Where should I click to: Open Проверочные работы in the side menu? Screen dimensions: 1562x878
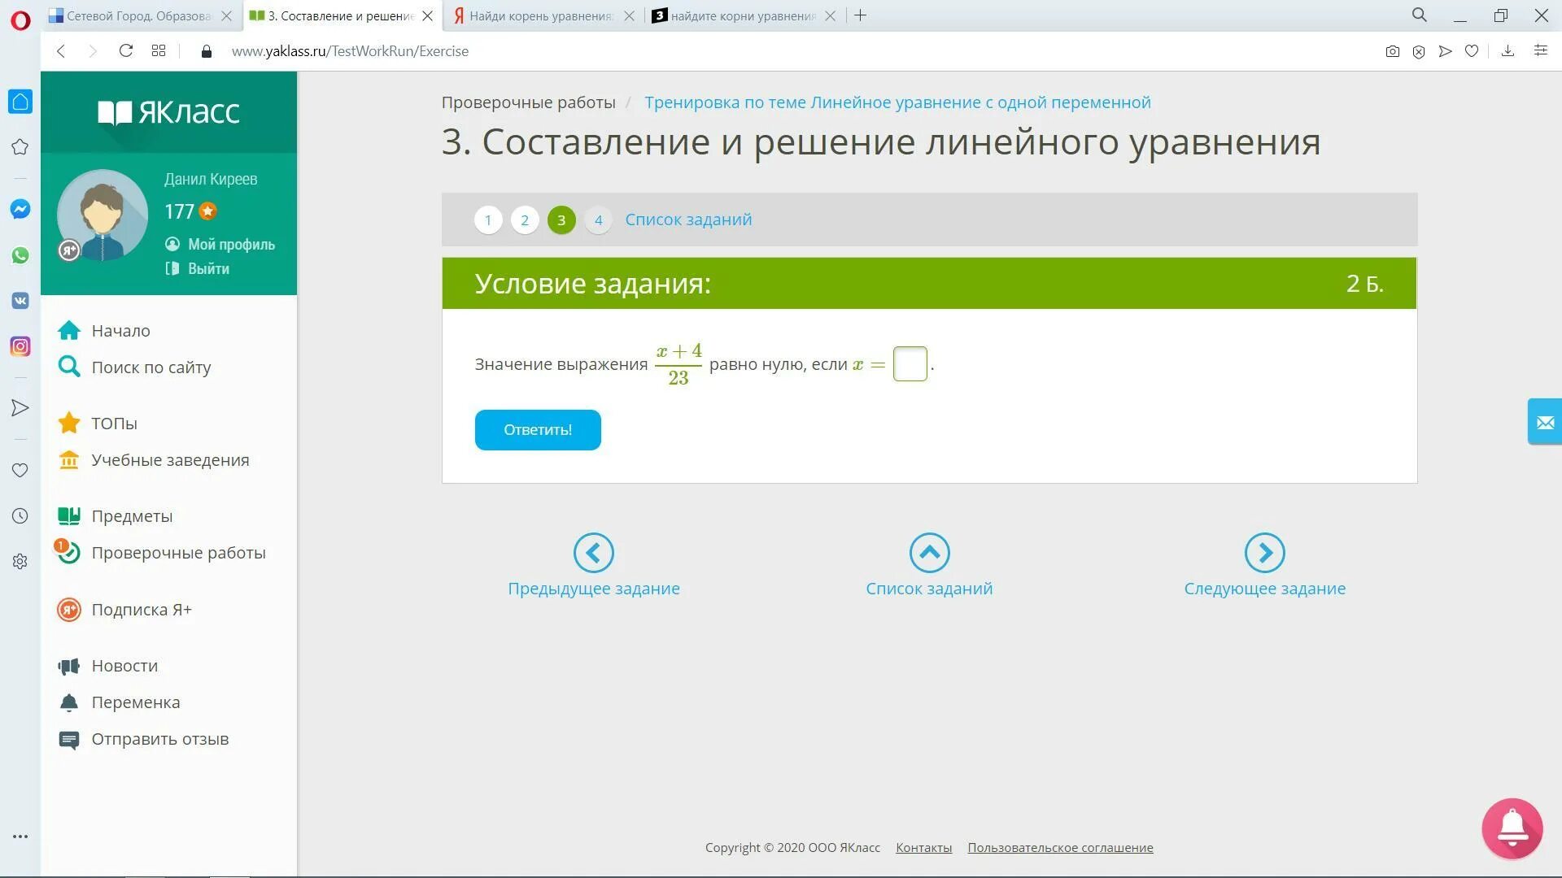tap(178, 553)
